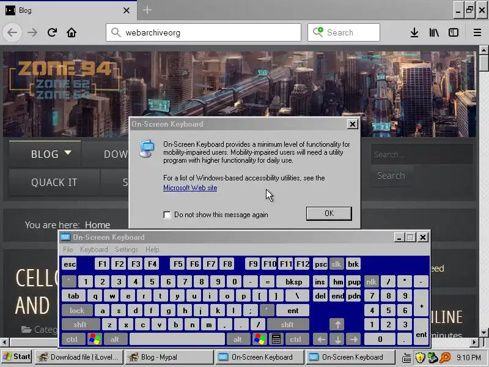Click the page vertical scrollbar up arrow
The image size is (489, 367).
(x=483, y=50)
